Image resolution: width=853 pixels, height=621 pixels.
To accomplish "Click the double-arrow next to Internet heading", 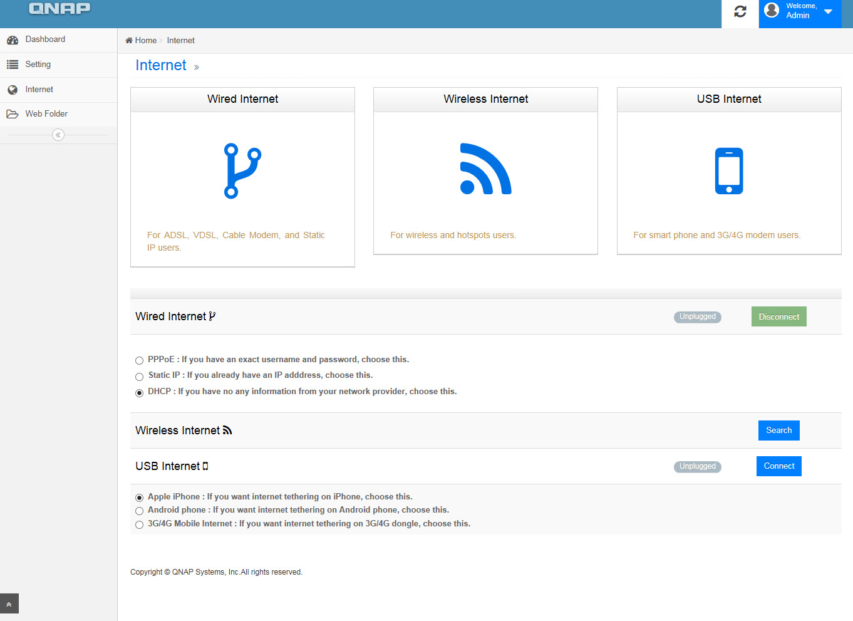I will (x=196, y=67).
